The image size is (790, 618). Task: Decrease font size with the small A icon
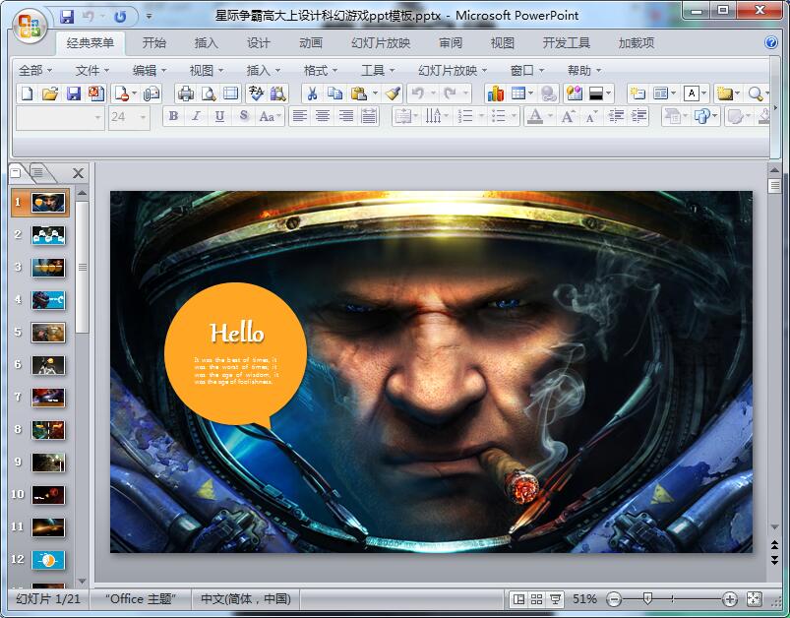[x=591, y=117]
